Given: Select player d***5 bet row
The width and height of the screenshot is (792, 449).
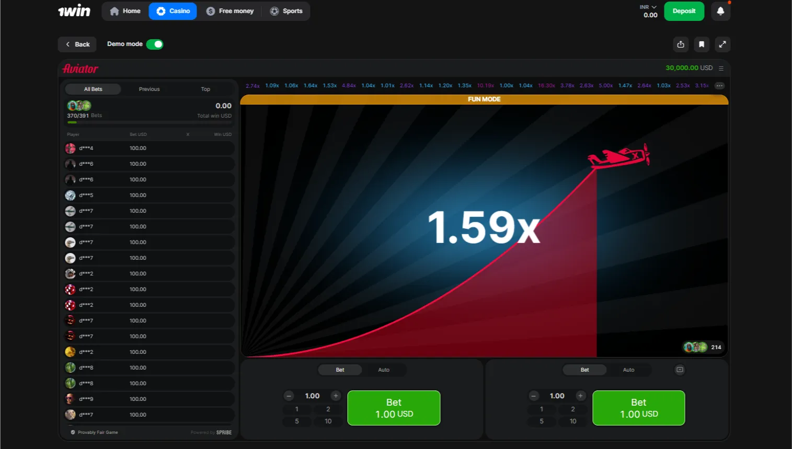Looking at the screenshot, I should pyautogui.click(x=149, y=195).
